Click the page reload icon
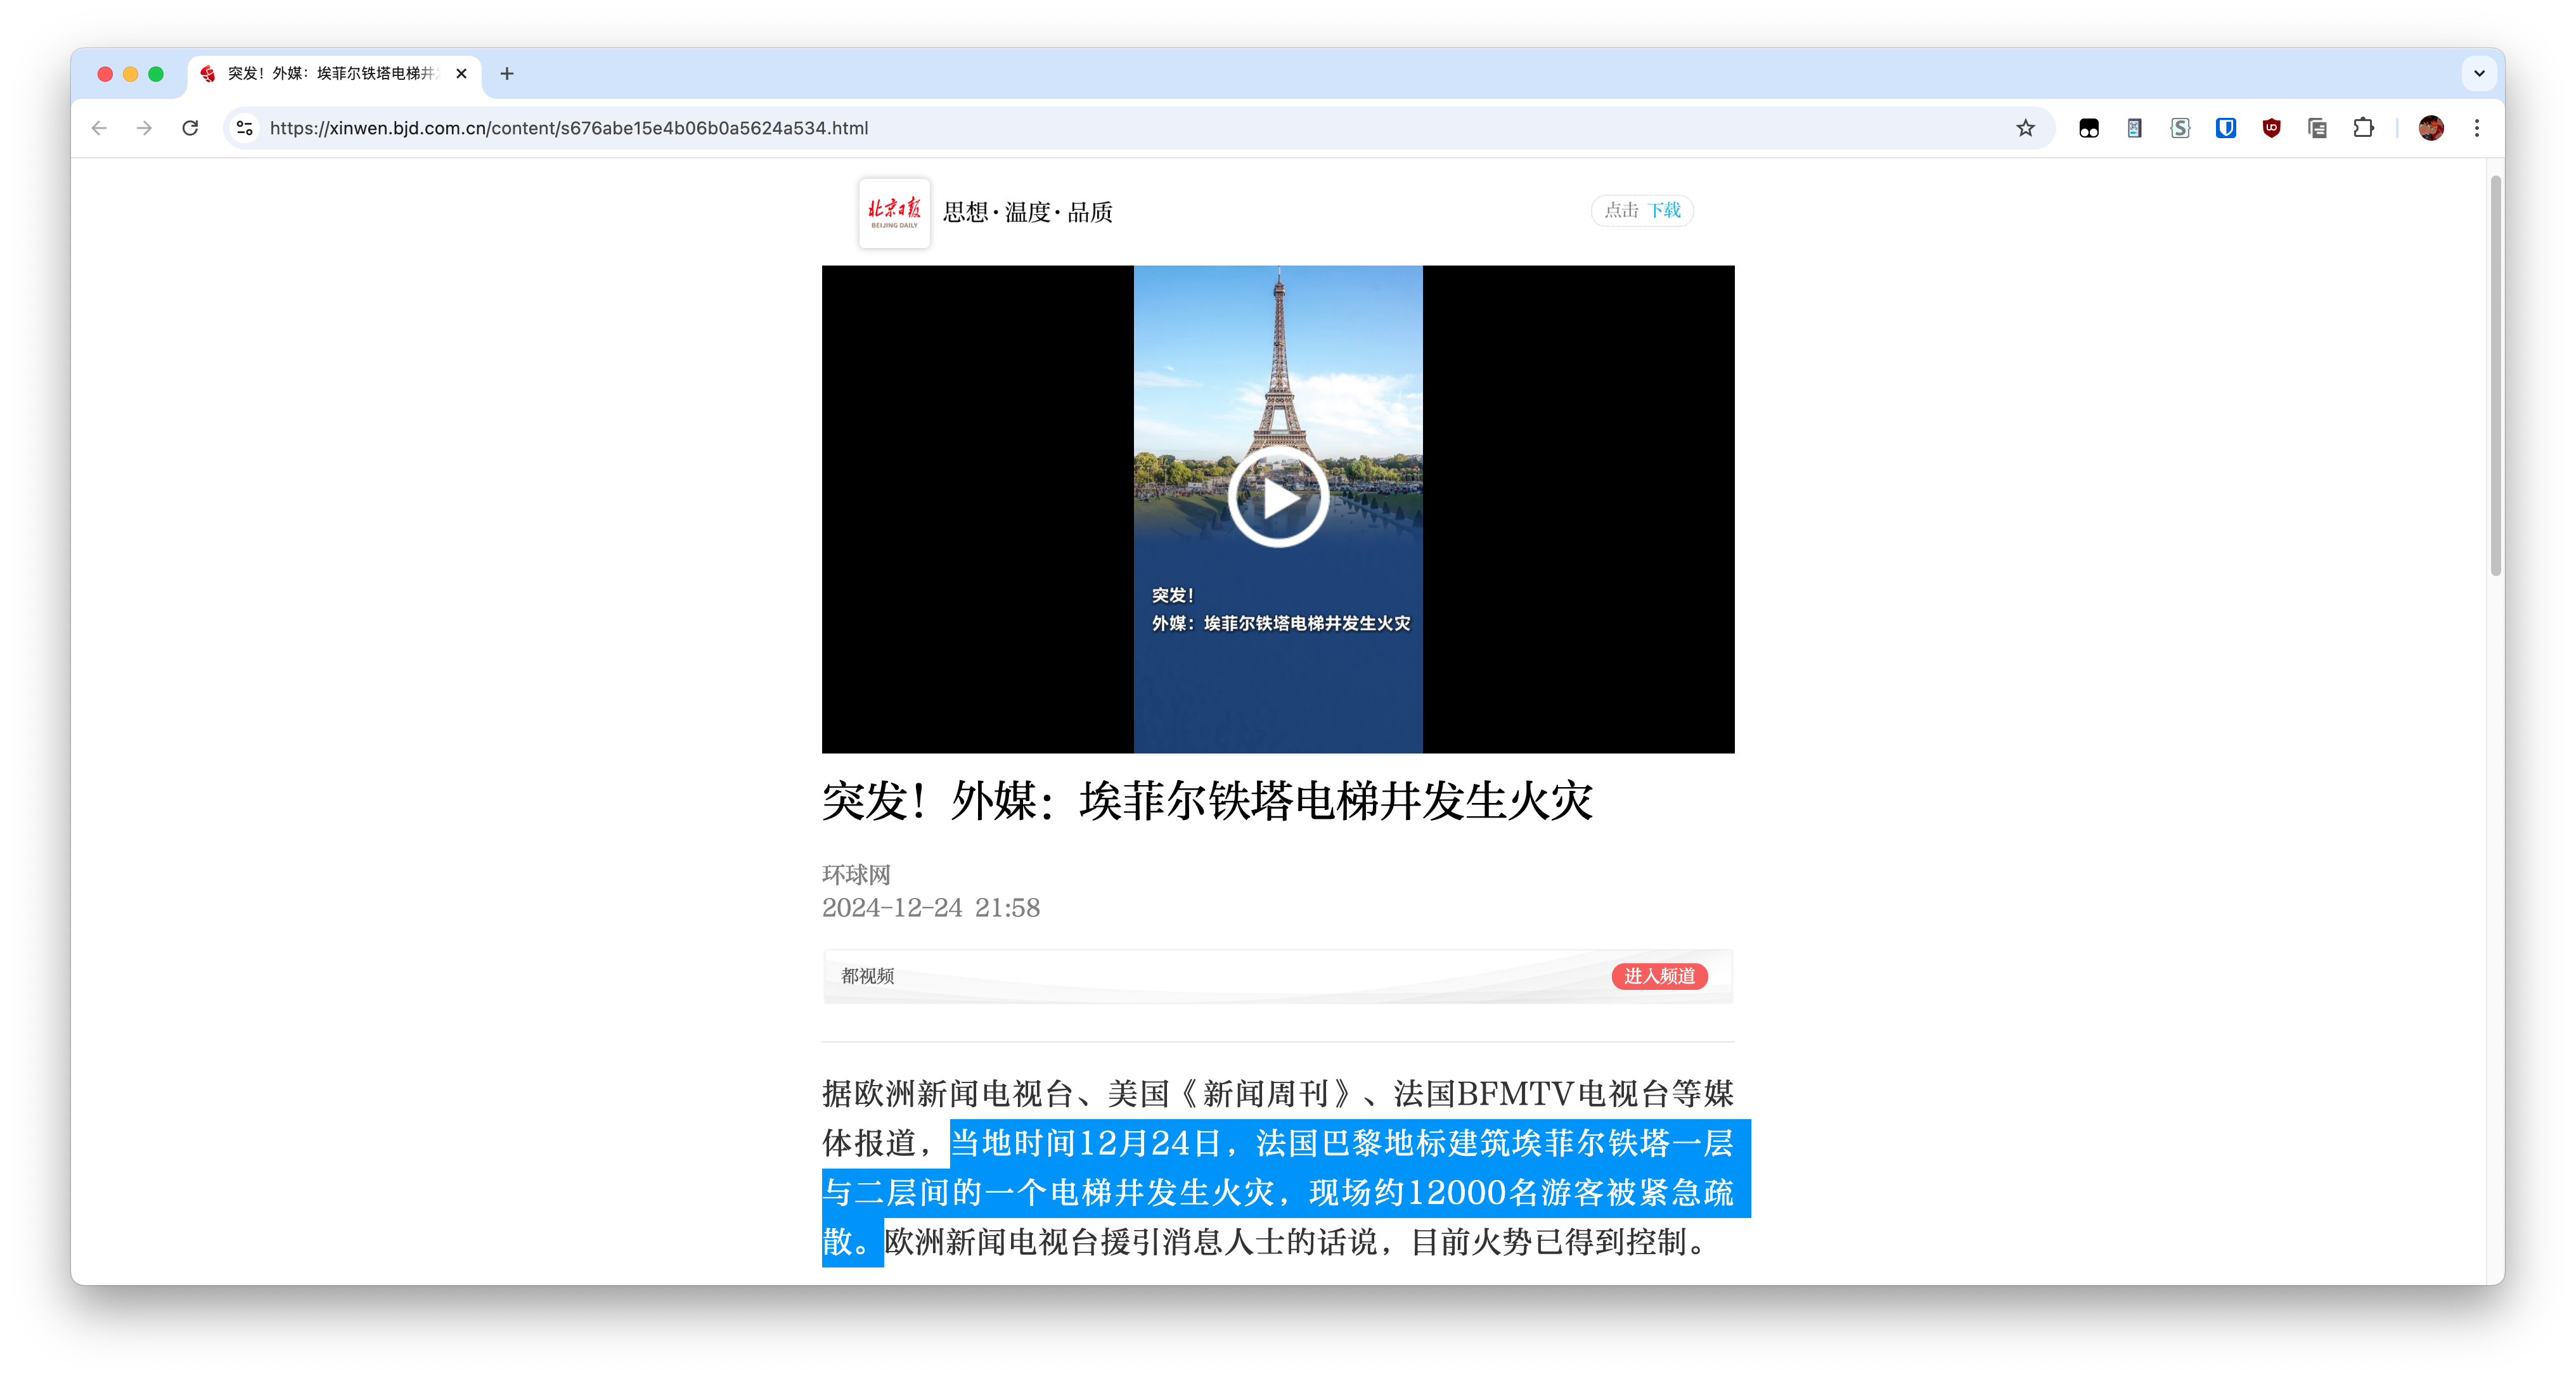This screenshot has width=2576, height=1379. (x=190, y=128)
